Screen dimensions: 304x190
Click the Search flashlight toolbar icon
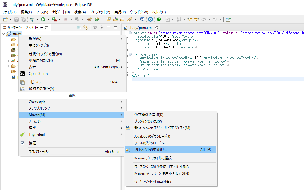coord(130,19)
